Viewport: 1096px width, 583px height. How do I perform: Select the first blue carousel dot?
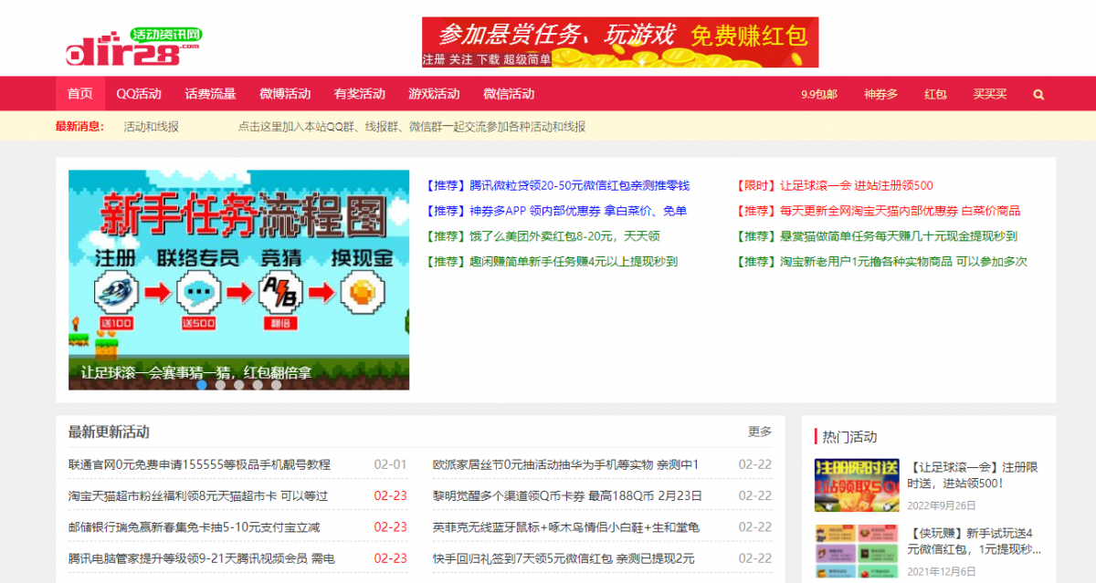[202, 384]
